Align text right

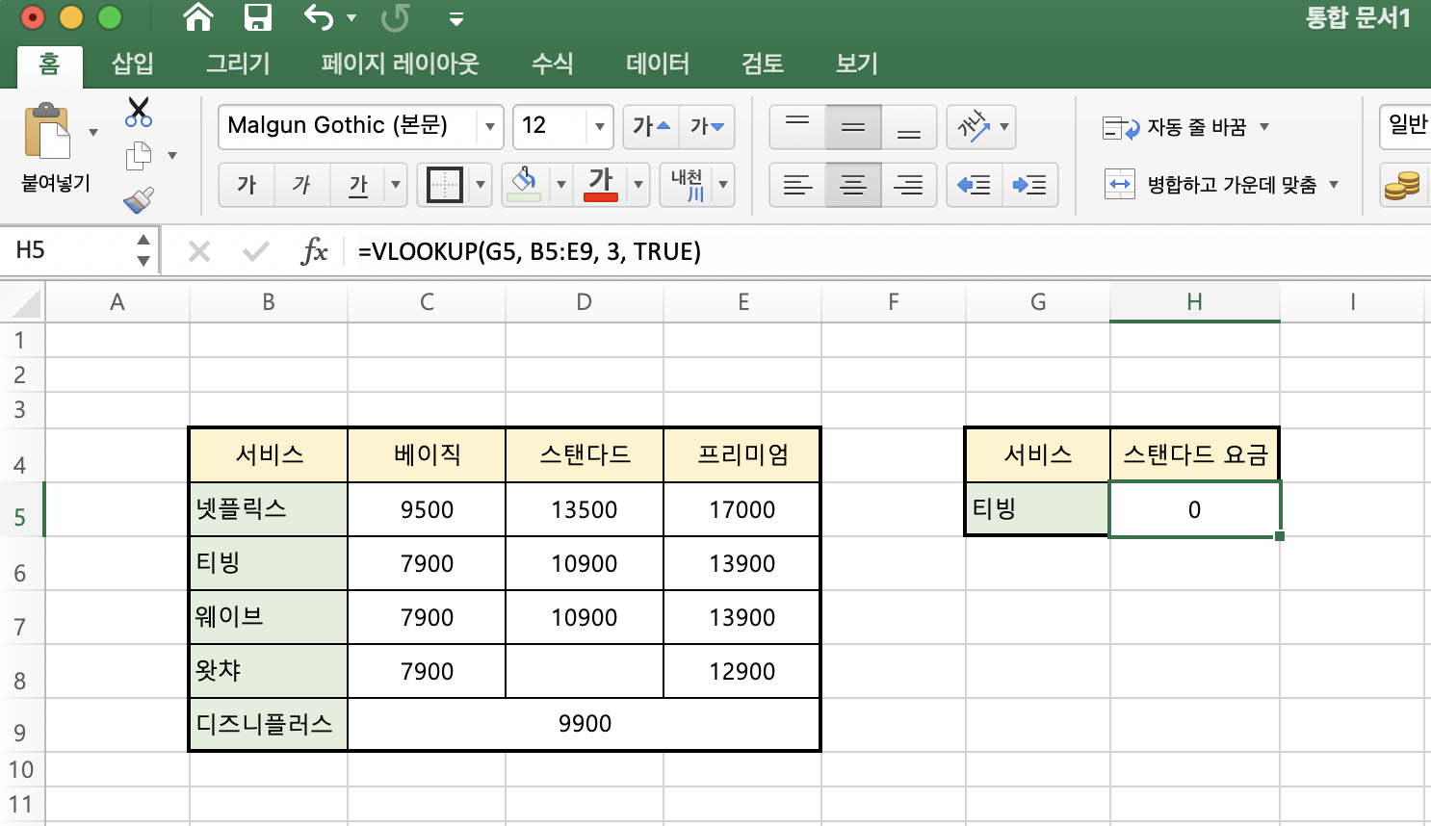[909, 185]
